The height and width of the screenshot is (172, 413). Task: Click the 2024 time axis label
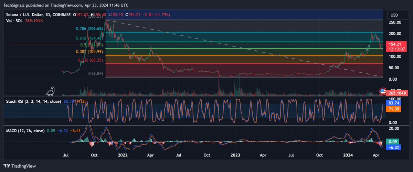347,155
